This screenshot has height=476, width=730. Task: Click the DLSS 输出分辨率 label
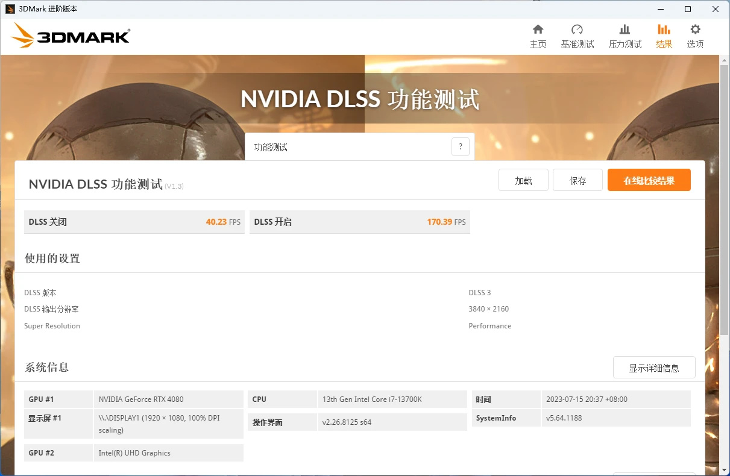(51, 309)
